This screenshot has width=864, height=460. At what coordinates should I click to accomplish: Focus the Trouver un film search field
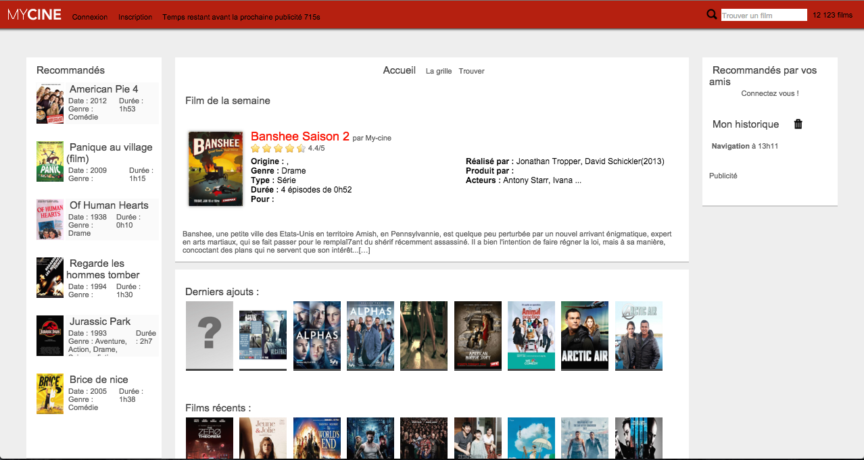[x=763, y=15]
